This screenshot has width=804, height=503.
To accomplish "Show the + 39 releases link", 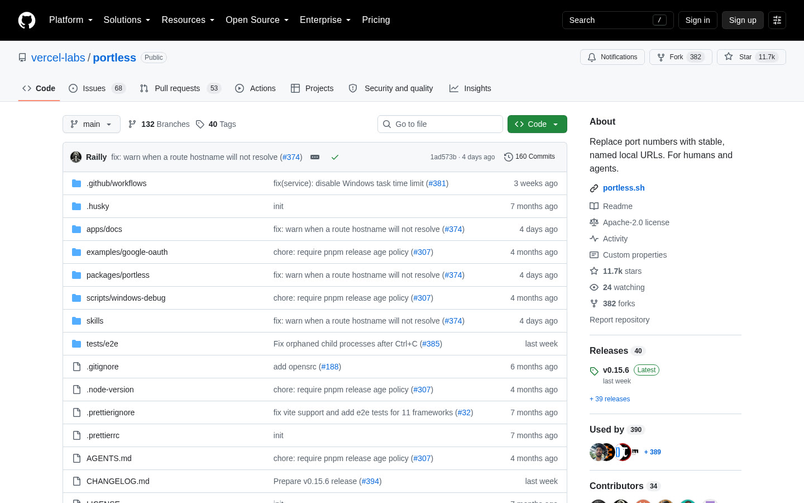I will 610,399.
